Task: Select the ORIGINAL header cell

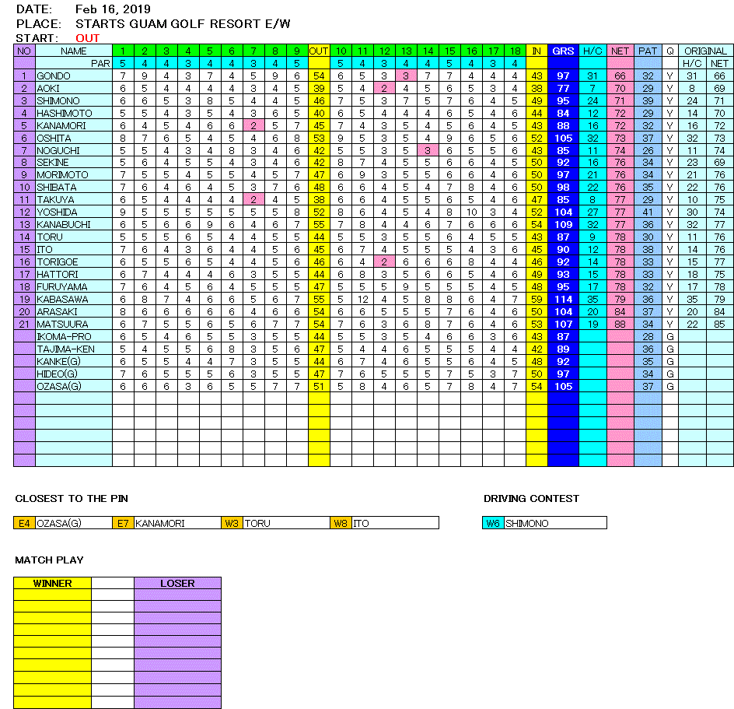Action: coord(705,51)
